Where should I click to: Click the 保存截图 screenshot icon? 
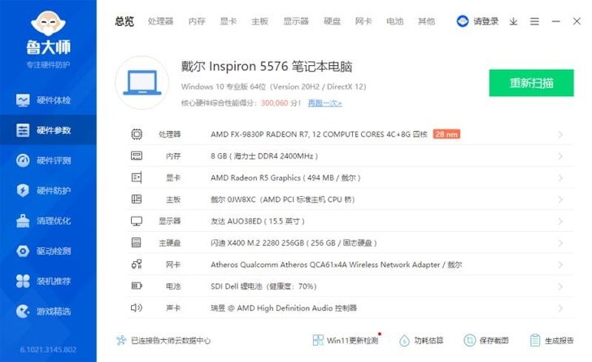tap(469, 341)
